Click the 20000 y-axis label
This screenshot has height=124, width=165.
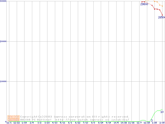tap(3, 41)
